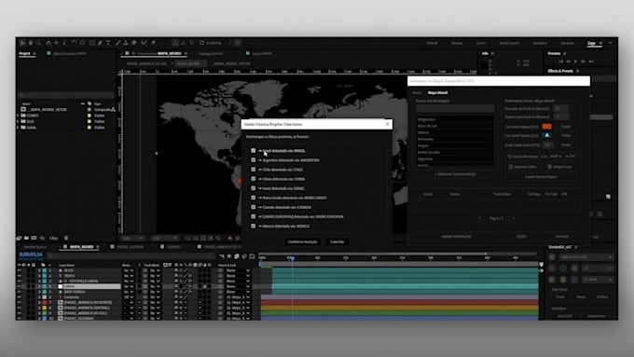This screenshot has height=357, width=634.
Task: Switch to the MAPA_MUNDI timeline tab
Action: pyautogui.click(x=81, y=247)
